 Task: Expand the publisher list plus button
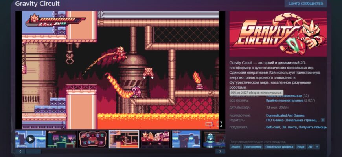(x=323, y=120)
